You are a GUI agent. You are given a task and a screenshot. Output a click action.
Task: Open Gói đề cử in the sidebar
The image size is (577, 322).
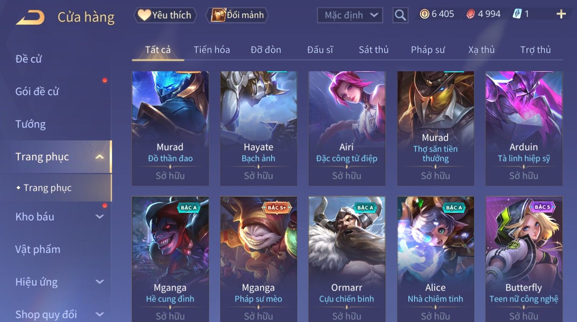pyautogui.click(x=37, y=92)
